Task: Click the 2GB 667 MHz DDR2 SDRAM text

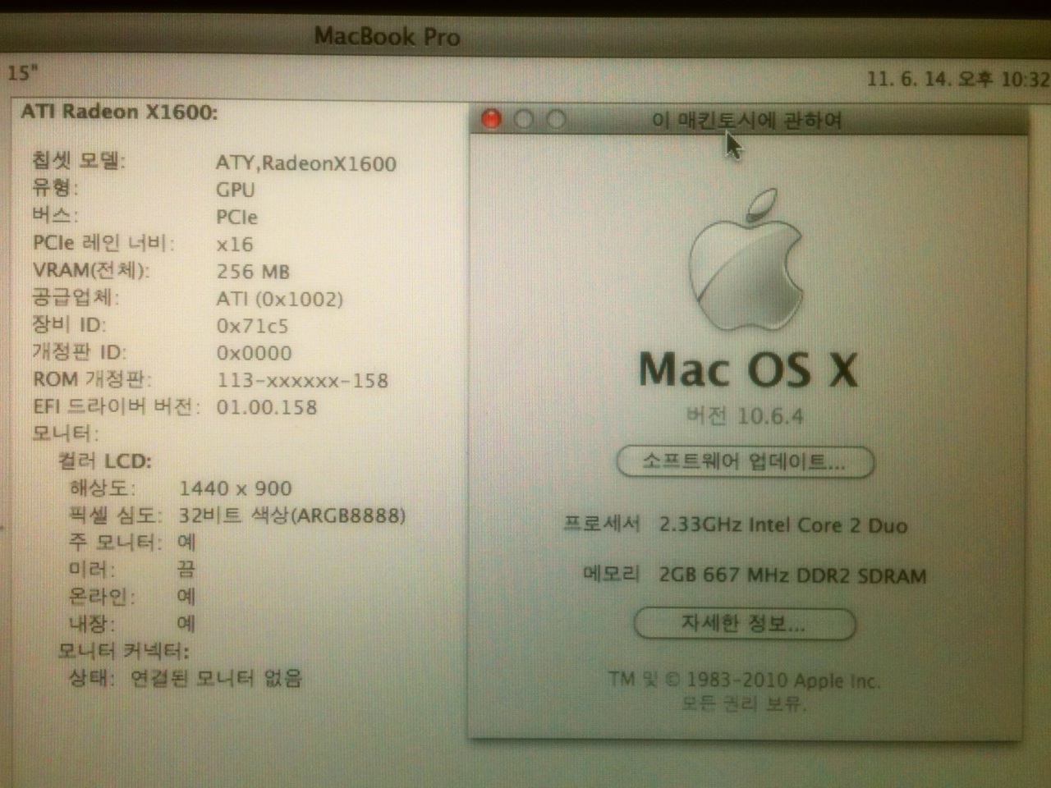Action: point(792,575)
